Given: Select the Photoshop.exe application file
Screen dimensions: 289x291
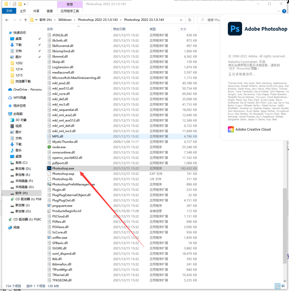Looking at the screenshot, I should coord(63,168).
